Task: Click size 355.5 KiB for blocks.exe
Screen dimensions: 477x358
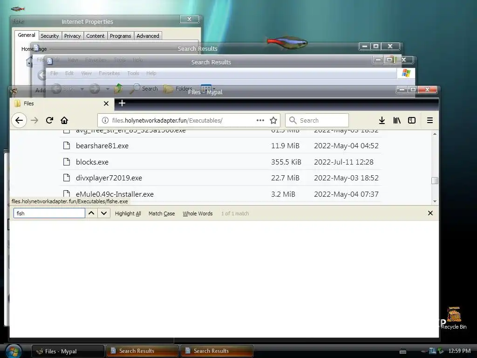Action: click(286, 162)
